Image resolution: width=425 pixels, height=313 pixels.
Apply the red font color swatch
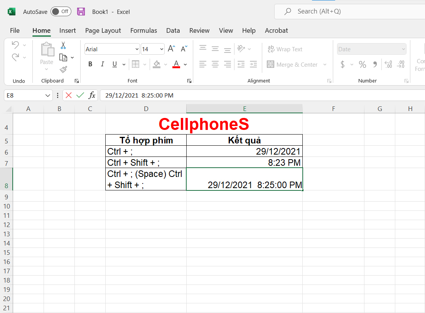click(176, 64)
